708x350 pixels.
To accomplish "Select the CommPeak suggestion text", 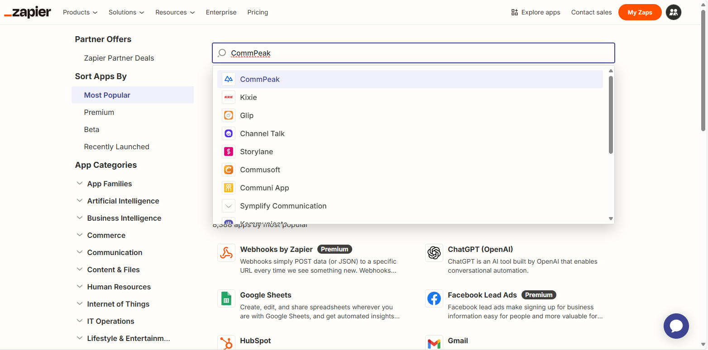I will (x=260, y=79).
